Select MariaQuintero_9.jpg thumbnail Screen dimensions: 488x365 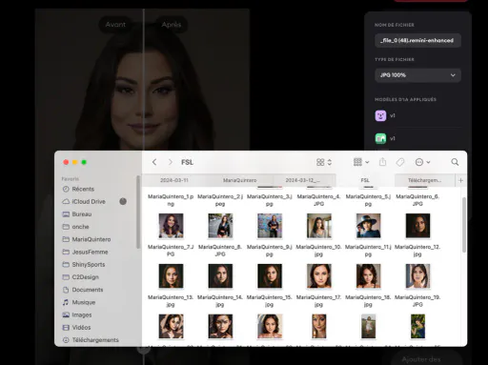pos(270,226)
